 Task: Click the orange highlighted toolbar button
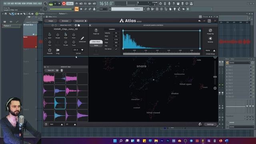pyautogui.click(x=76, y=9)
